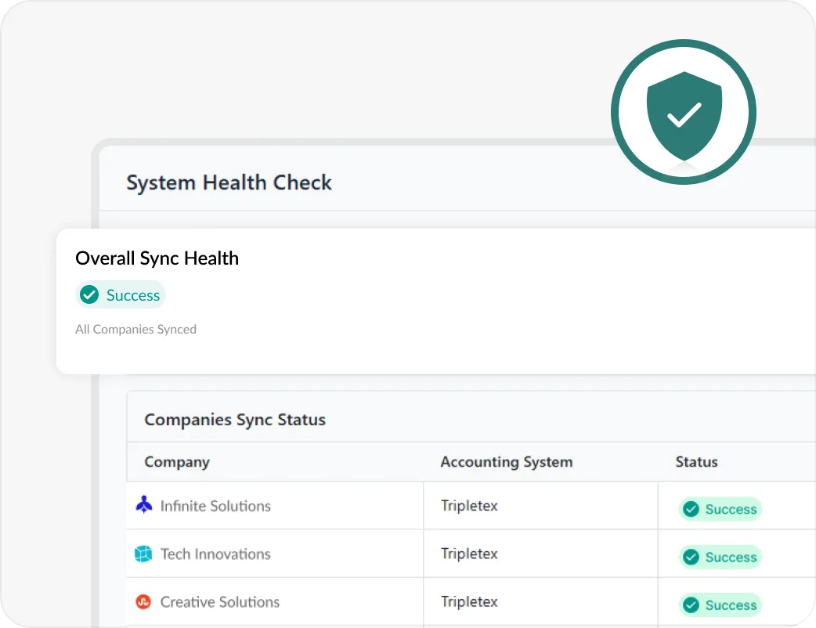This screenshot has width=816, height=628.
Task: Open the Creative Solutions company row
Action: click(x=471, y=601)
